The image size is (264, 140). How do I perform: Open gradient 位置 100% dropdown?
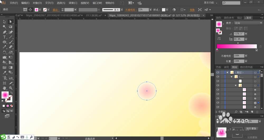pyautogui.click(x=246, y=61)
